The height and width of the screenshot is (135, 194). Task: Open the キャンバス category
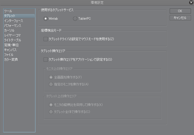19,50
